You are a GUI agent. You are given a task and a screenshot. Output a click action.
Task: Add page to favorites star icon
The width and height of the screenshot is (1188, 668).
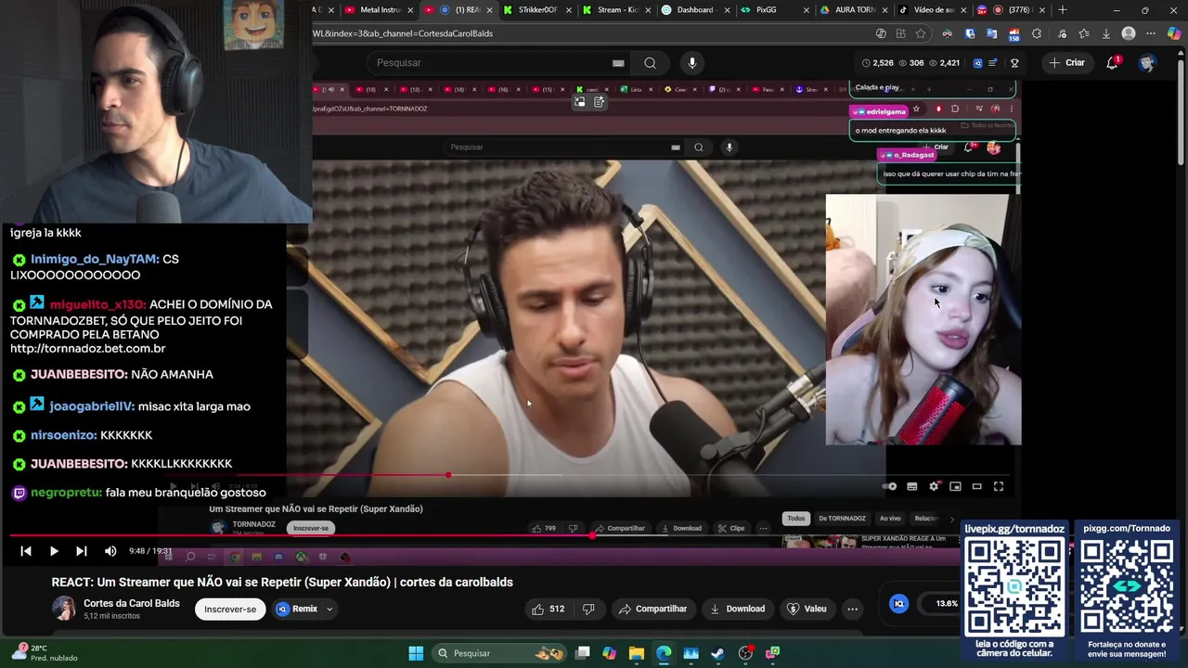[x=921, y=33]
